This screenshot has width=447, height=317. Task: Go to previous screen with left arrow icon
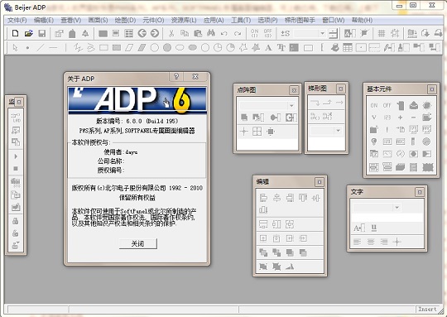tap(142, 33)
